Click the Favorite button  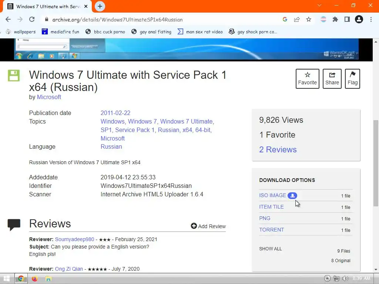(x=308, y=79)
